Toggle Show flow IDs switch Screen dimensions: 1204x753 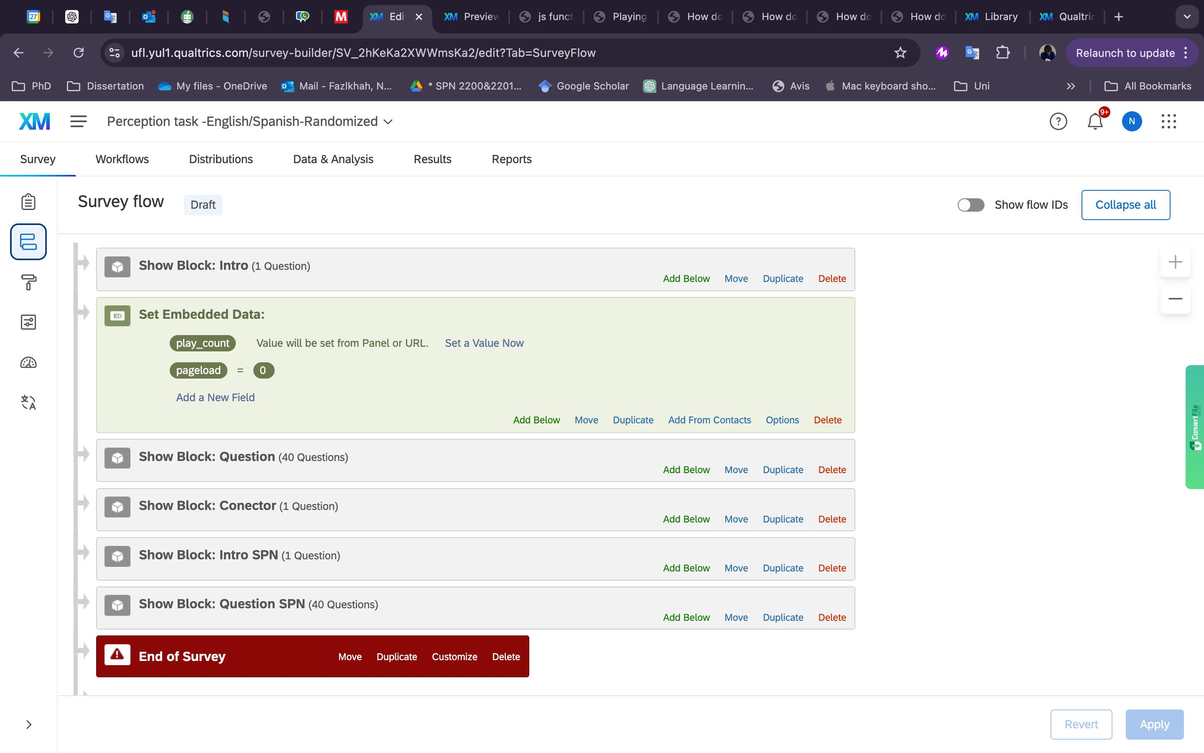[x=971, y=205]
